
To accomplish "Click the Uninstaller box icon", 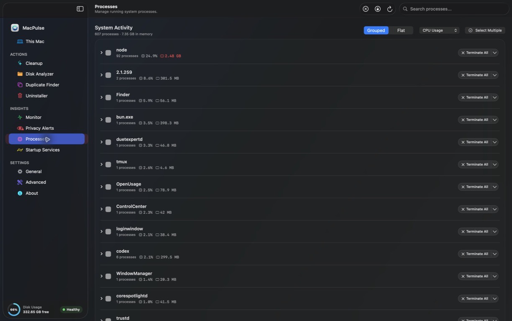I will coord(20,96).
